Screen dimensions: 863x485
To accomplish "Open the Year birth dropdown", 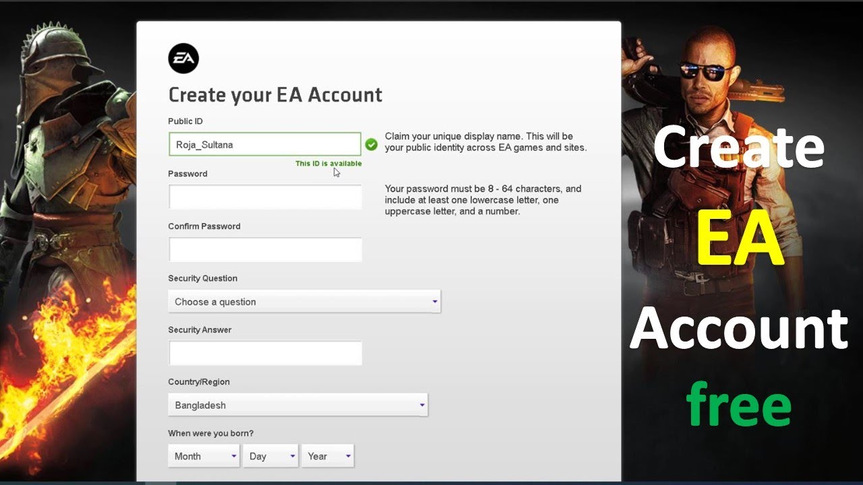I will tap(327, 456).
